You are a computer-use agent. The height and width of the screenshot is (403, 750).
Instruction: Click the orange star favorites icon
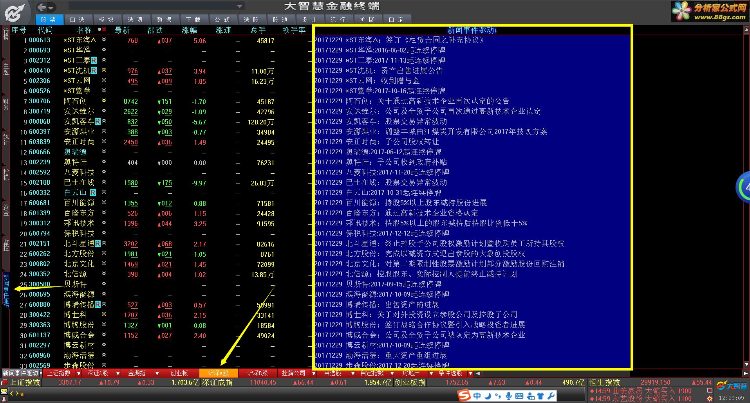click(22, 394)
